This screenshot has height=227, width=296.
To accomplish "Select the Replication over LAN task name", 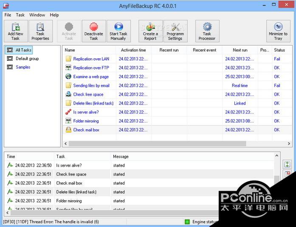I will coord(91,59).
